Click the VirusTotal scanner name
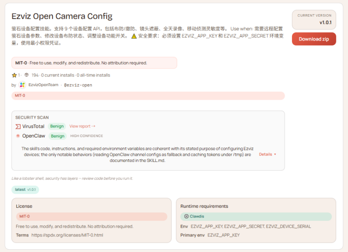The width and height of the screenshot is (348, 252). [33, 126]
